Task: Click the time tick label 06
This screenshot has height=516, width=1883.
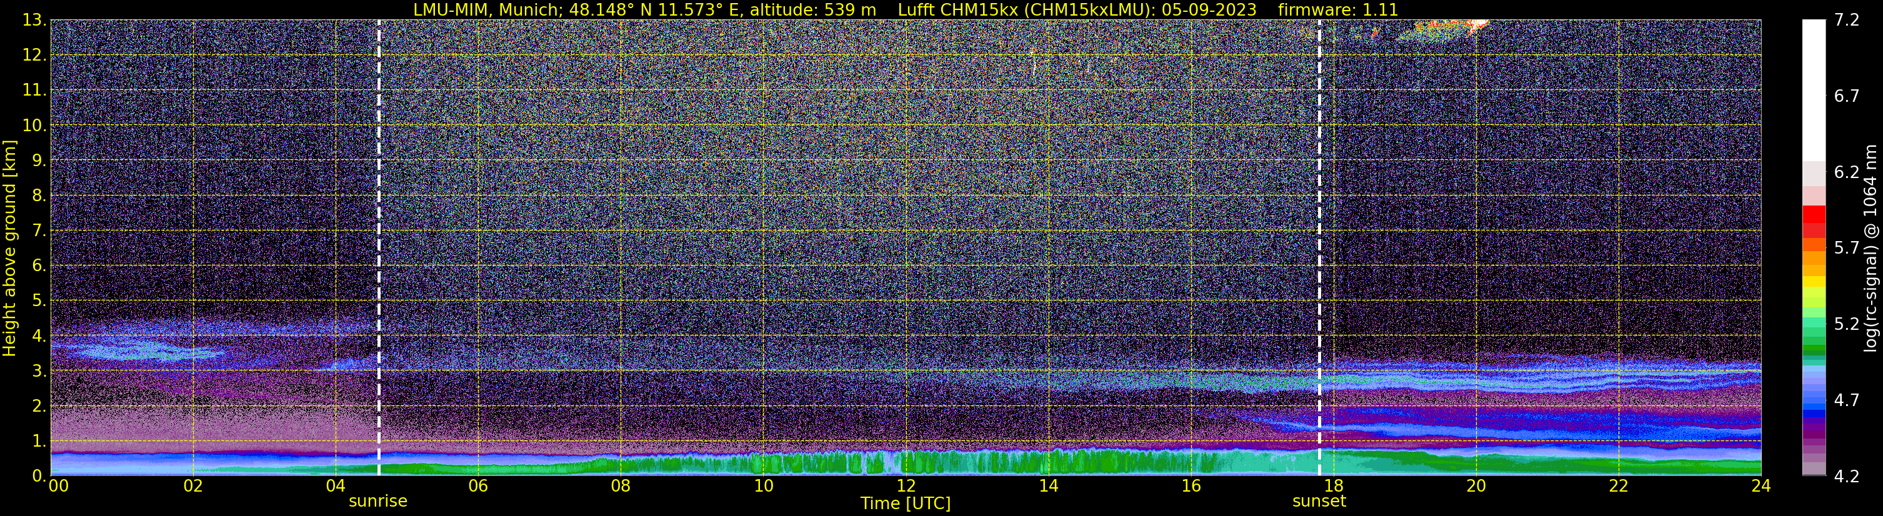Action: [x=478, y=486]
